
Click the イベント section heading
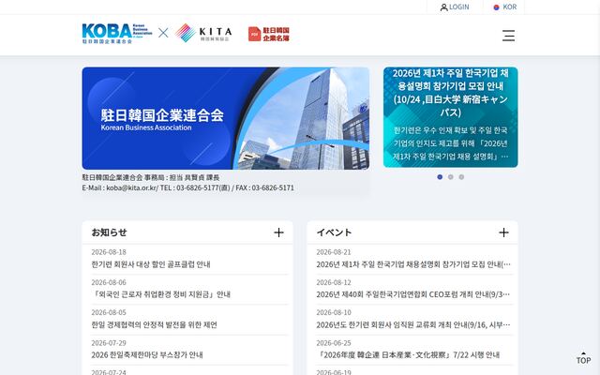click(x=334, y=232)
